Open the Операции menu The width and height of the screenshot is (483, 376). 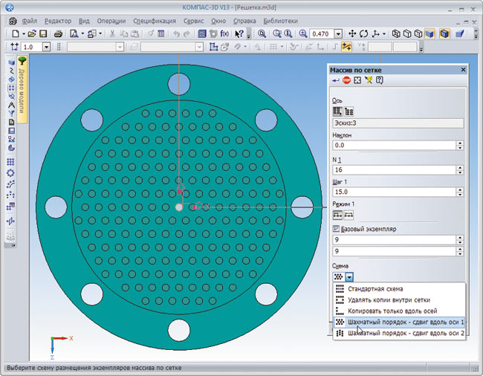(x=113, y=22)
